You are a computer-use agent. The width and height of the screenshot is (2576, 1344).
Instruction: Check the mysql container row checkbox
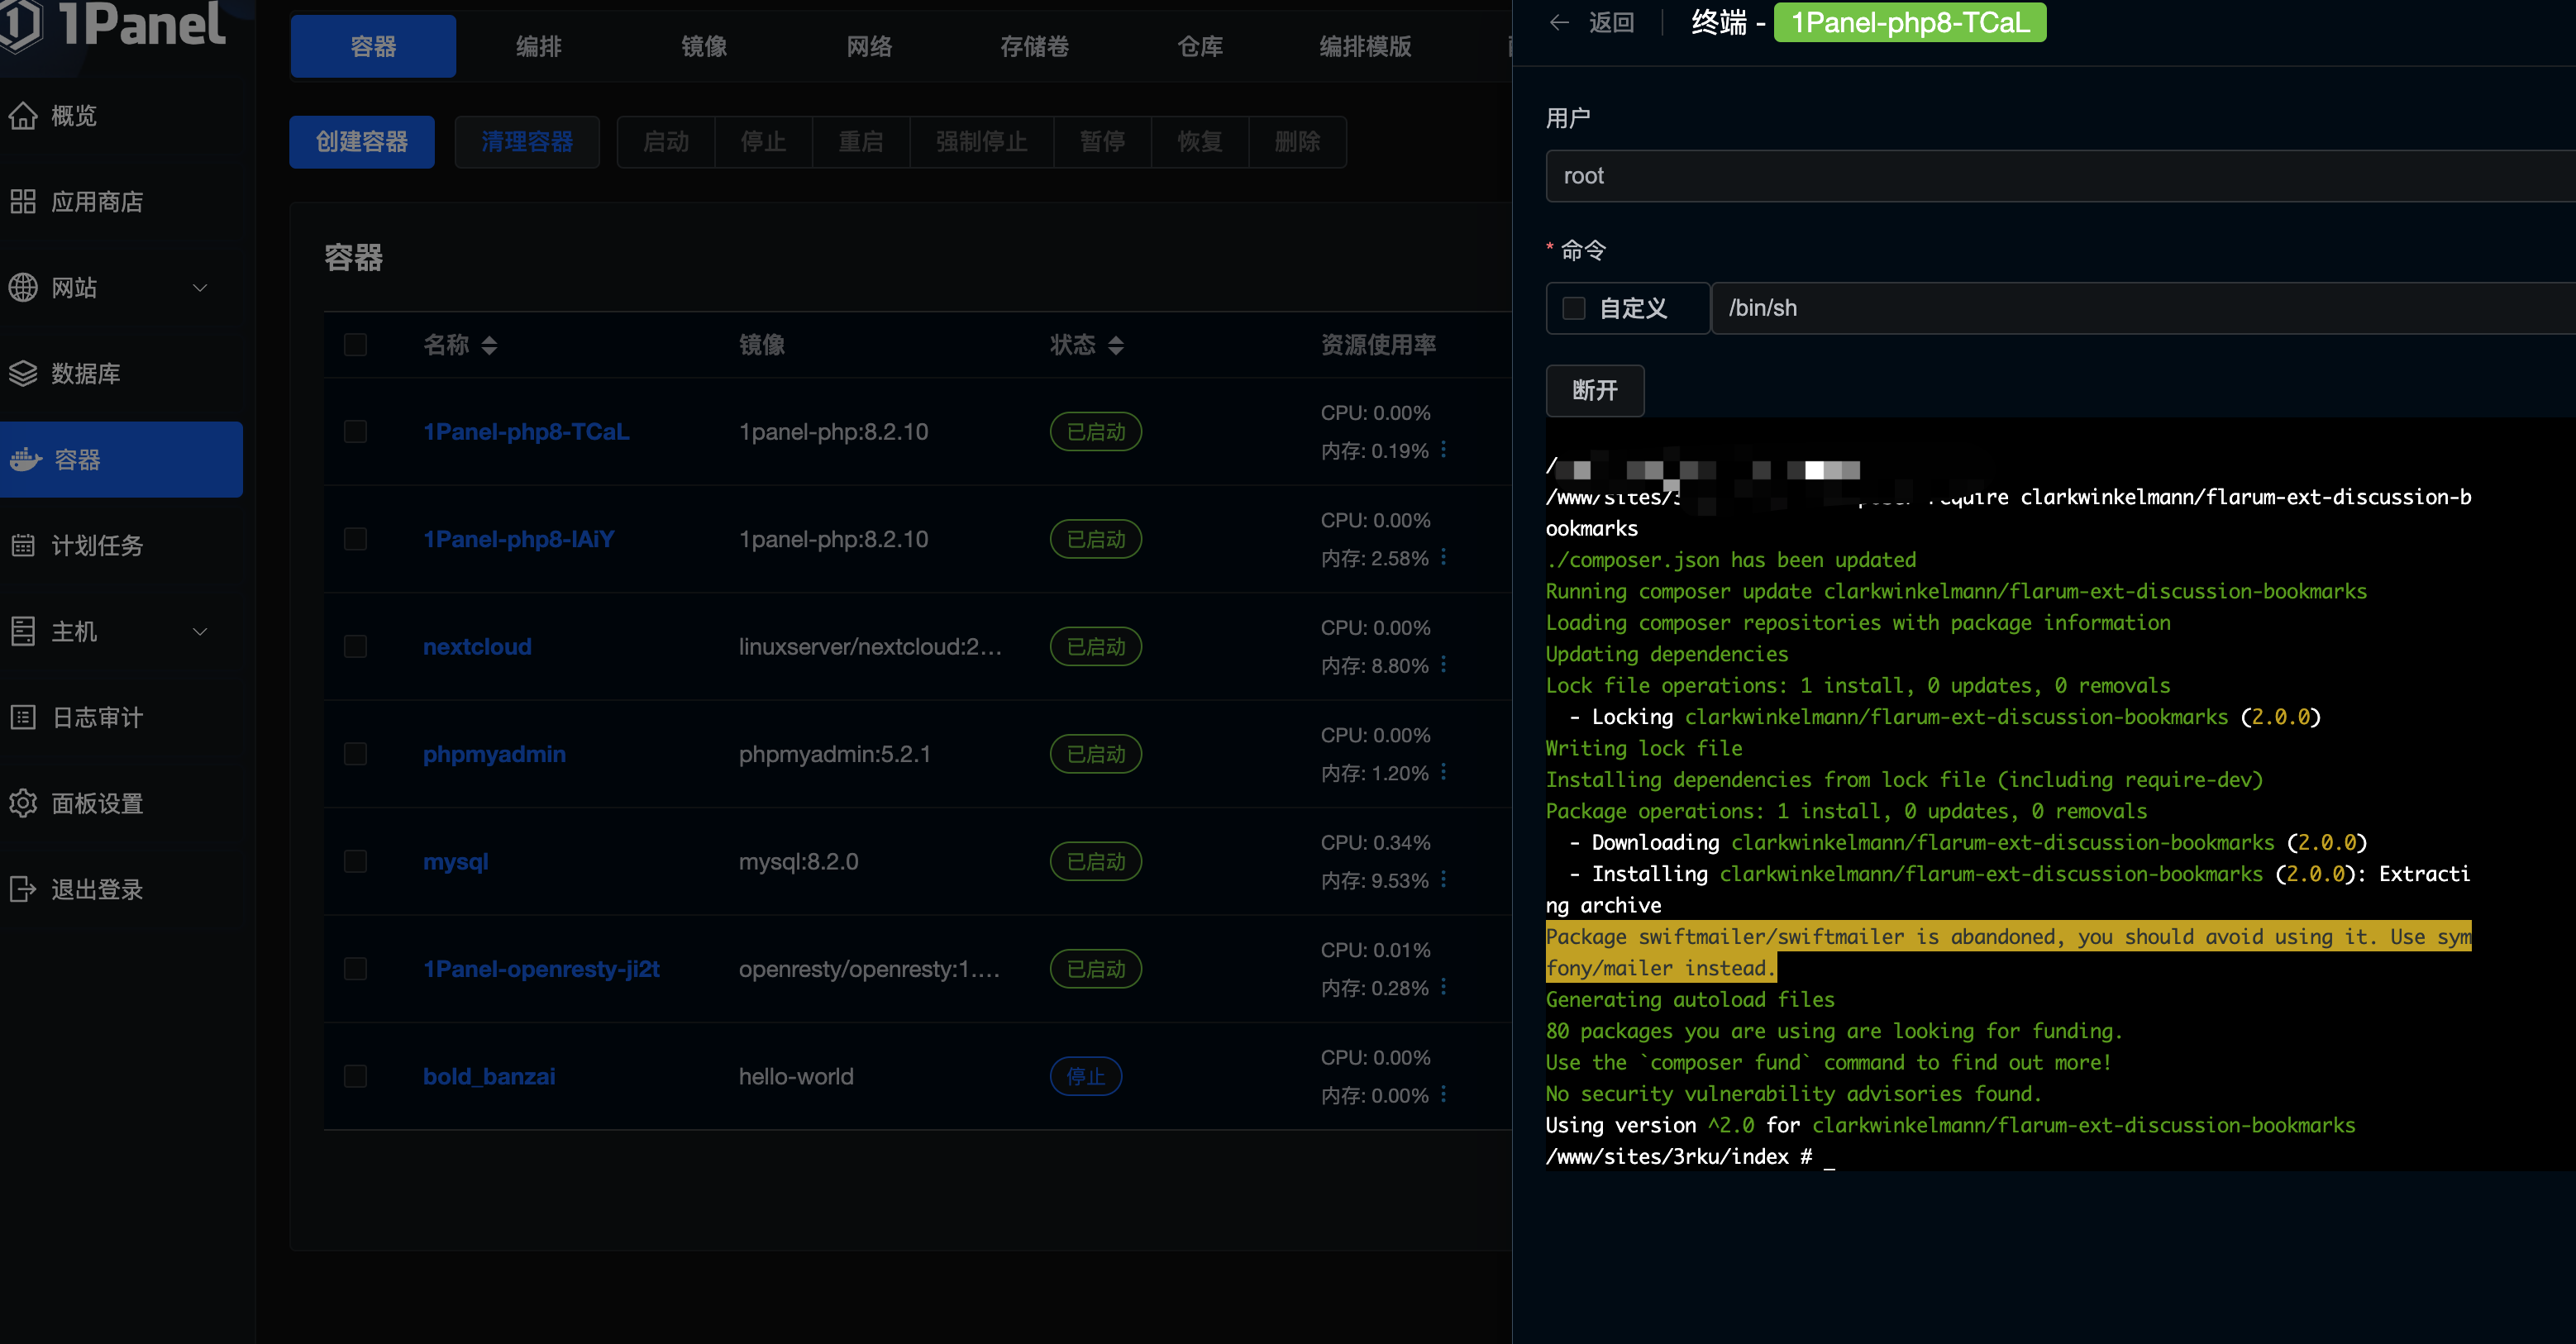(x=355, y=861)
